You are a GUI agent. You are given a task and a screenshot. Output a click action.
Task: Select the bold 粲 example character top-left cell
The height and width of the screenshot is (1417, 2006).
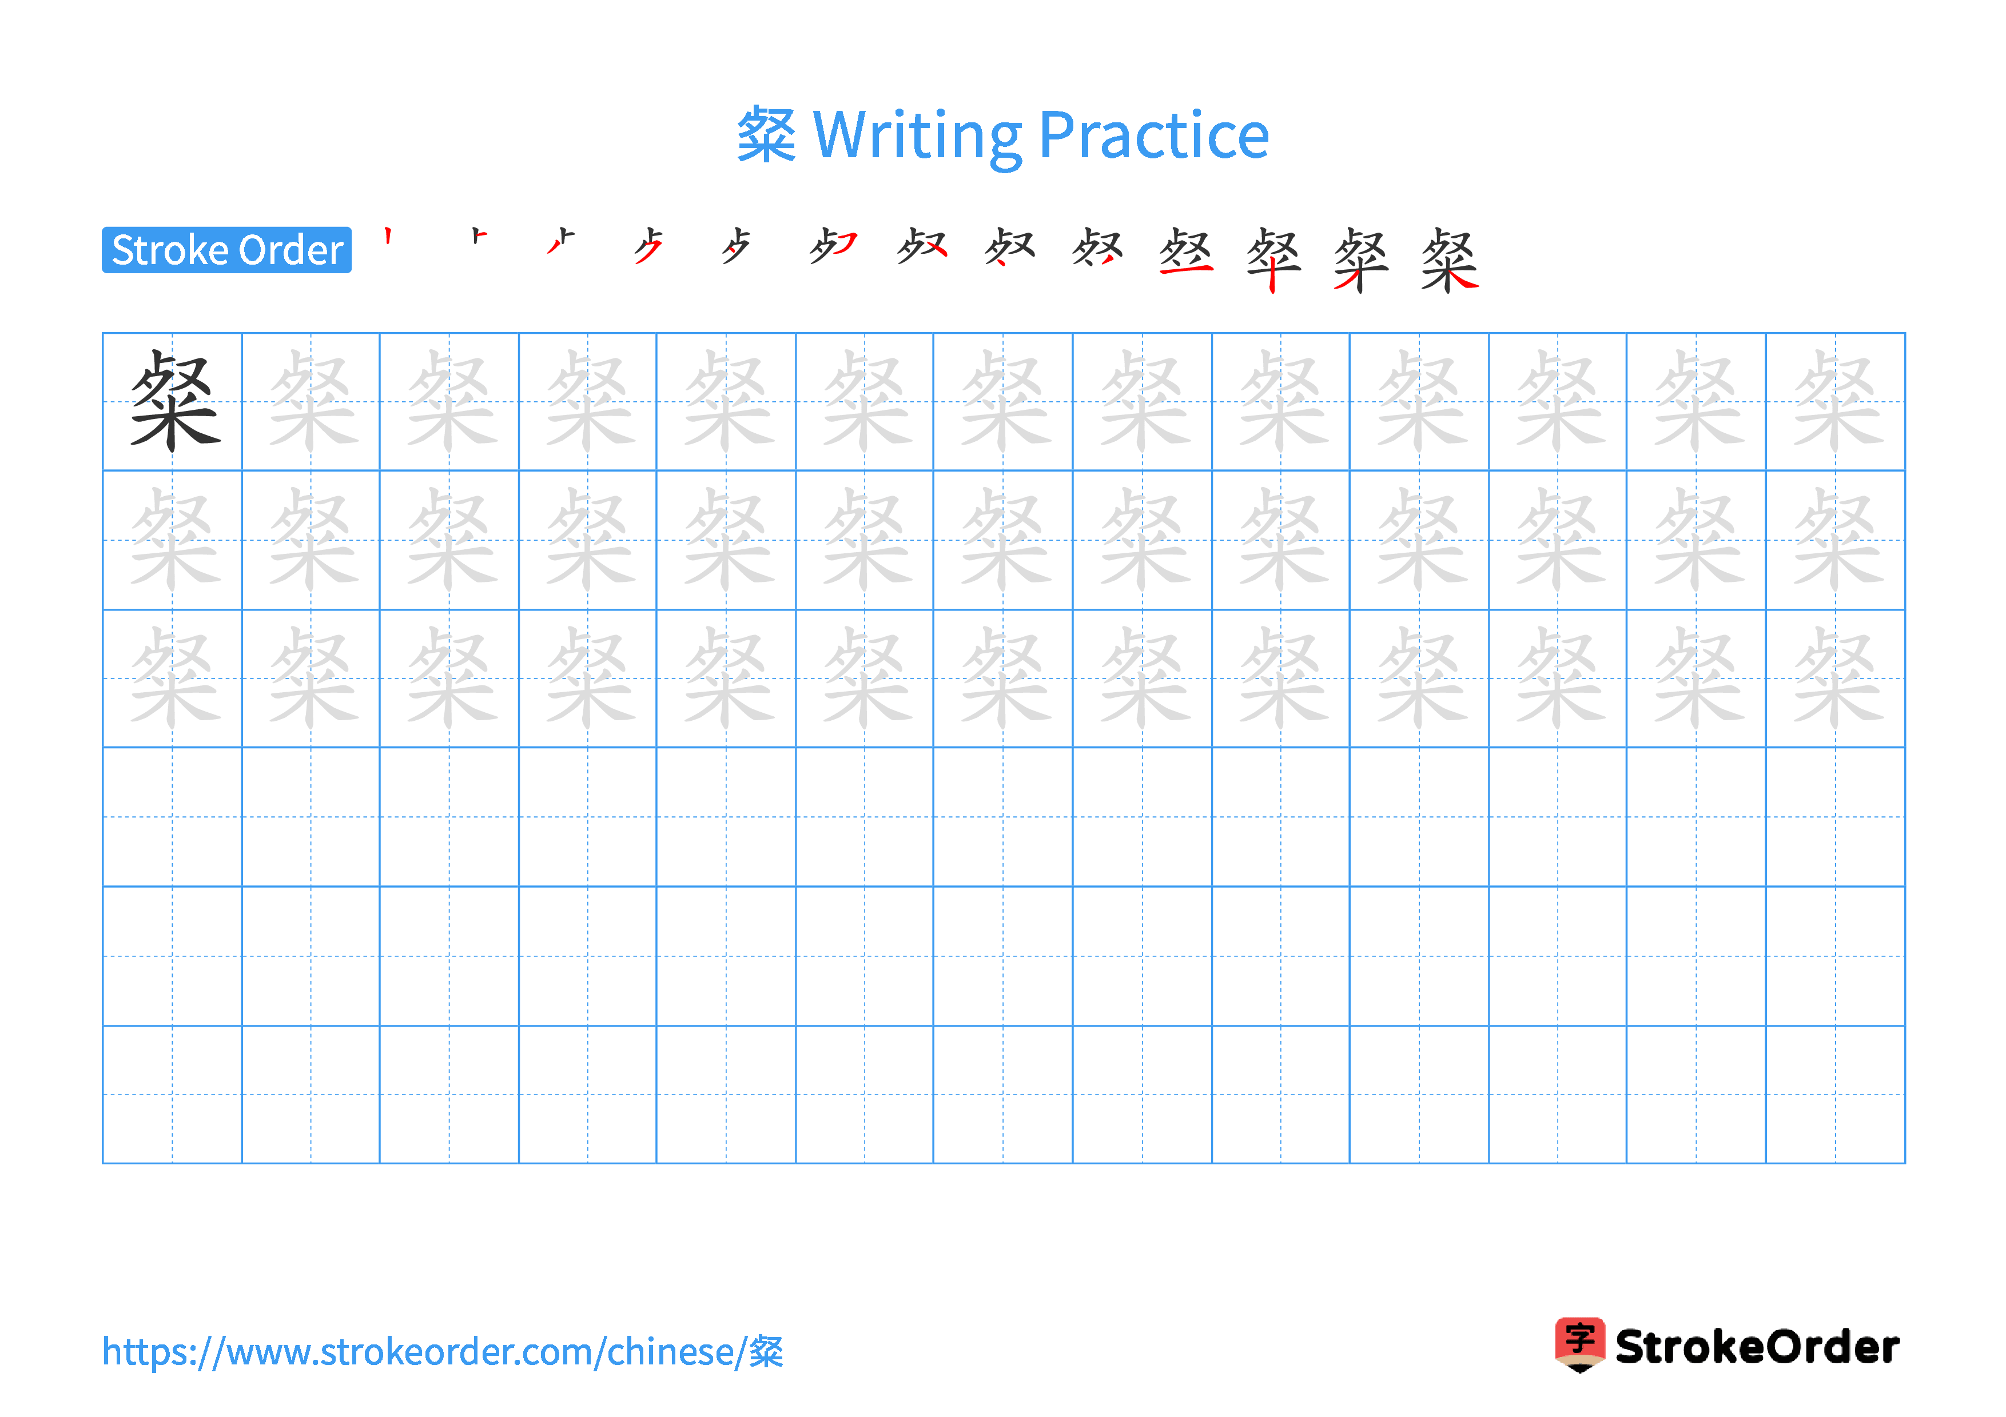pos(176,402)
